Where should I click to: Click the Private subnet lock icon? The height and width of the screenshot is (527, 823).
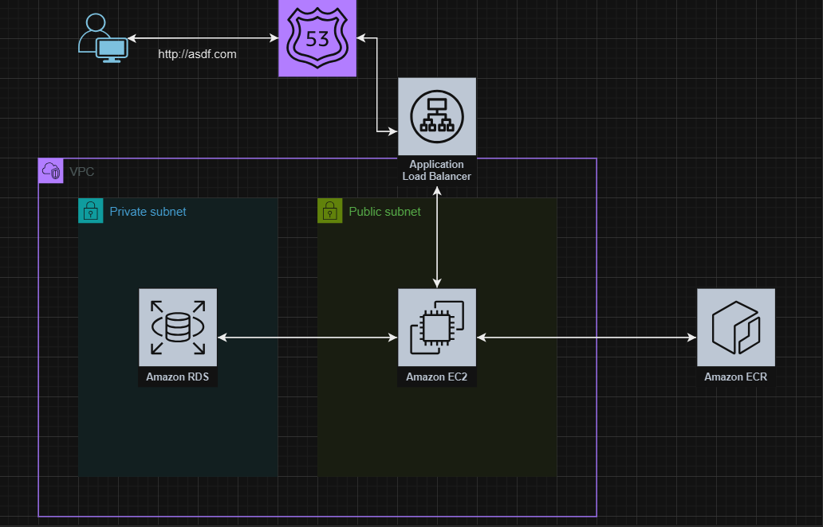click(90, 211)
